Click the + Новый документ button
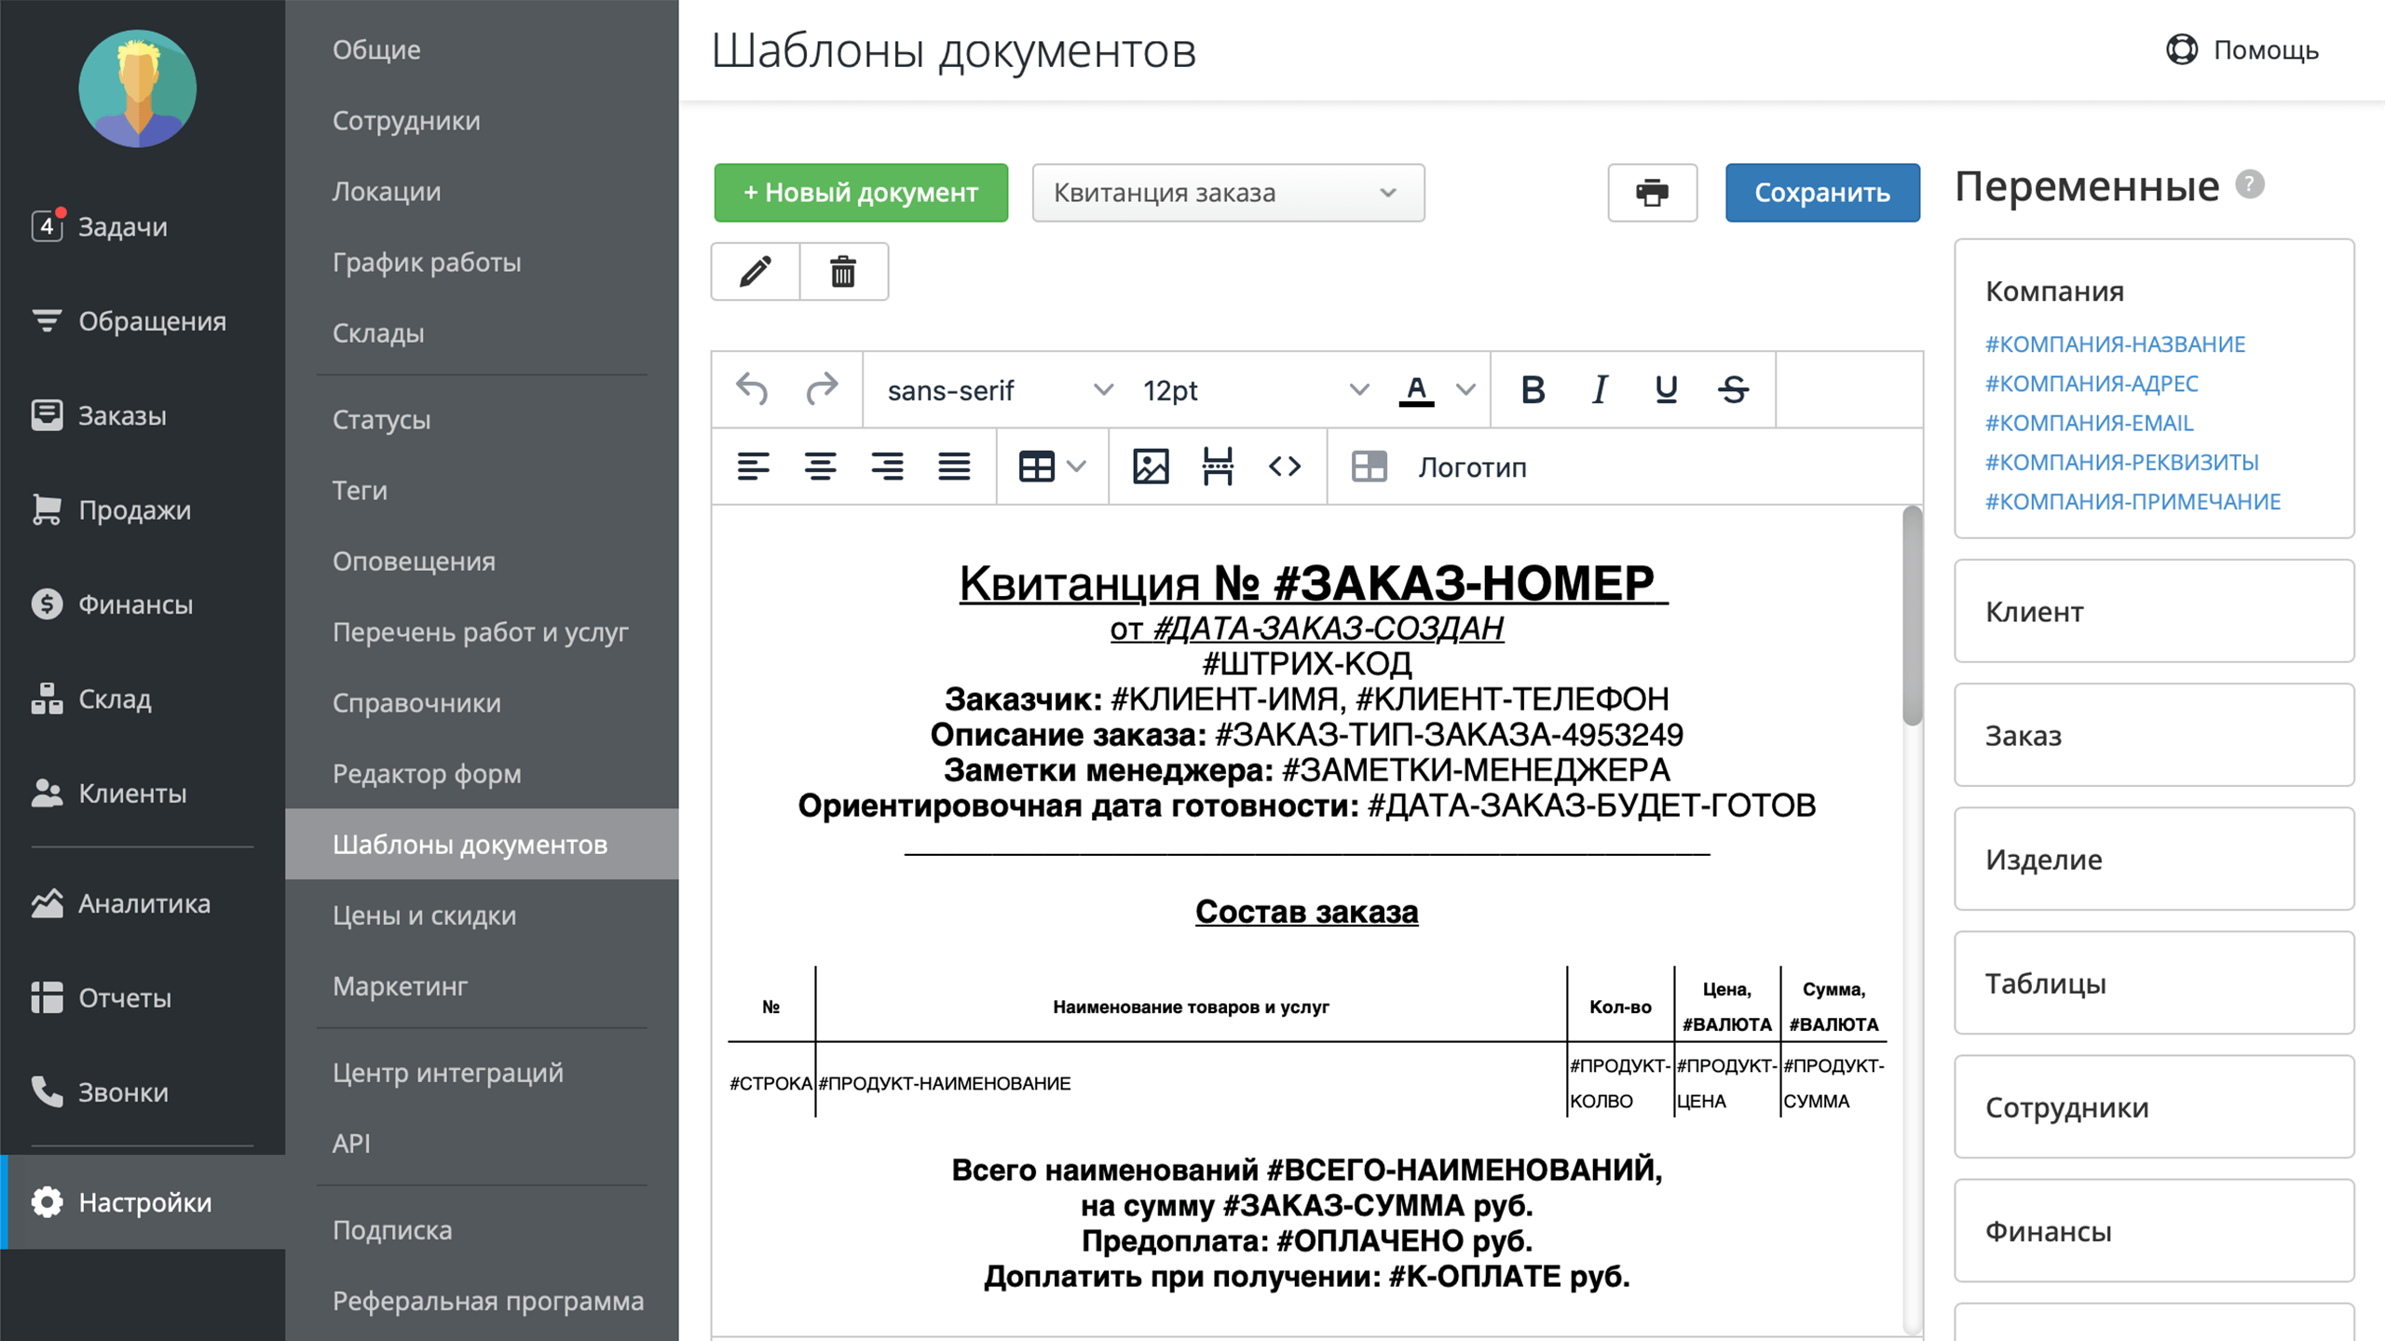The height and width of the screenshot is (1341, 2385). tap(861, 193)
